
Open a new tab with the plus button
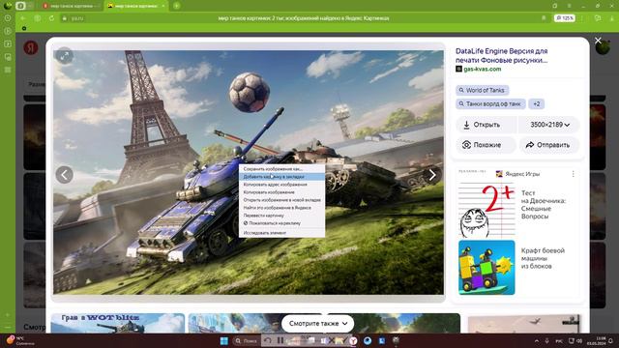tap(176, 6)
